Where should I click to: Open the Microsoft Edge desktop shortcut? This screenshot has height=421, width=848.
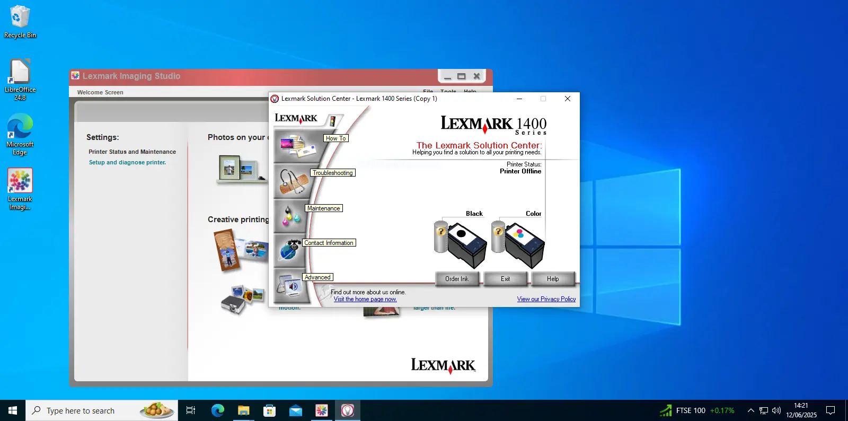(x=20, y=135)
